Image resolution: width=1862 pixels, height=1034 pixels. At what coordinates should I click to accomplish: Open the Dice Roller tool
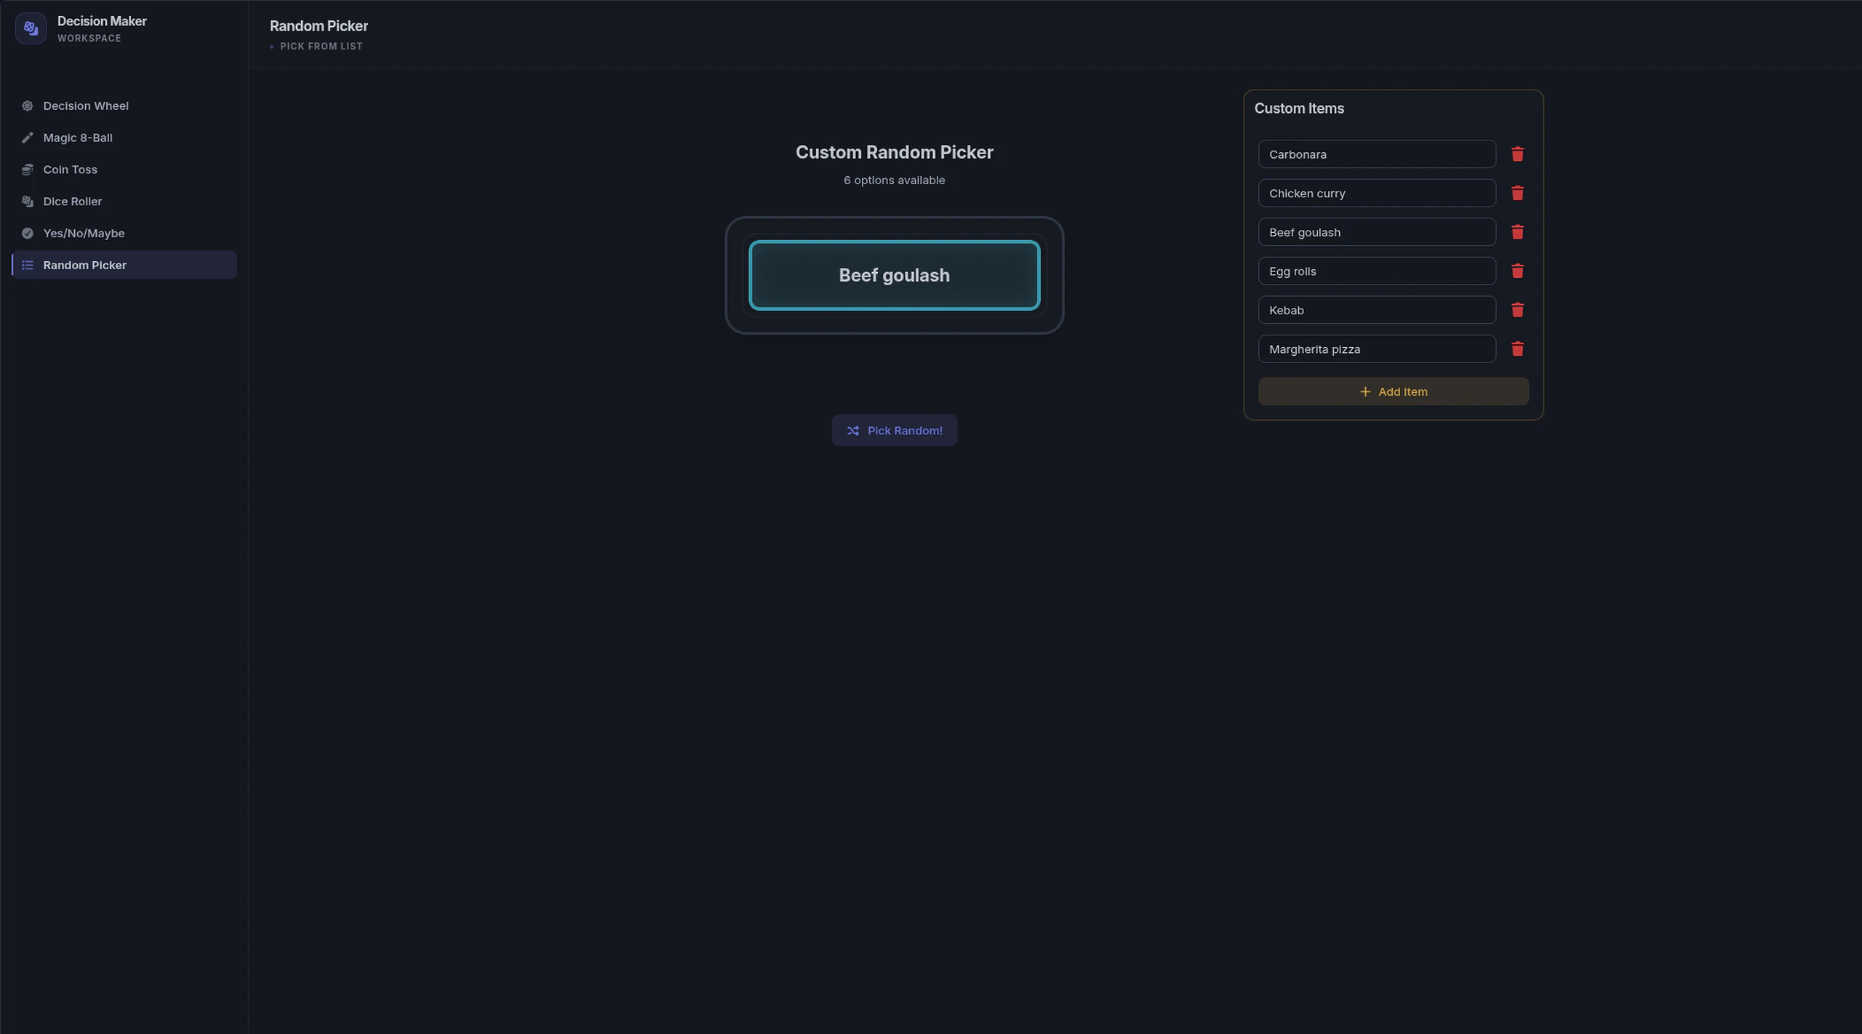124,202
